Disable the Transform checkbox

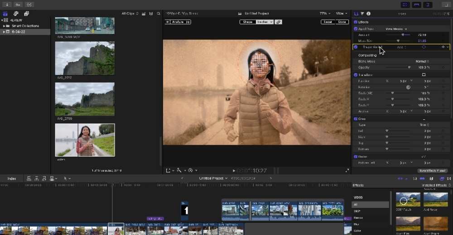[x=356, y=75]
